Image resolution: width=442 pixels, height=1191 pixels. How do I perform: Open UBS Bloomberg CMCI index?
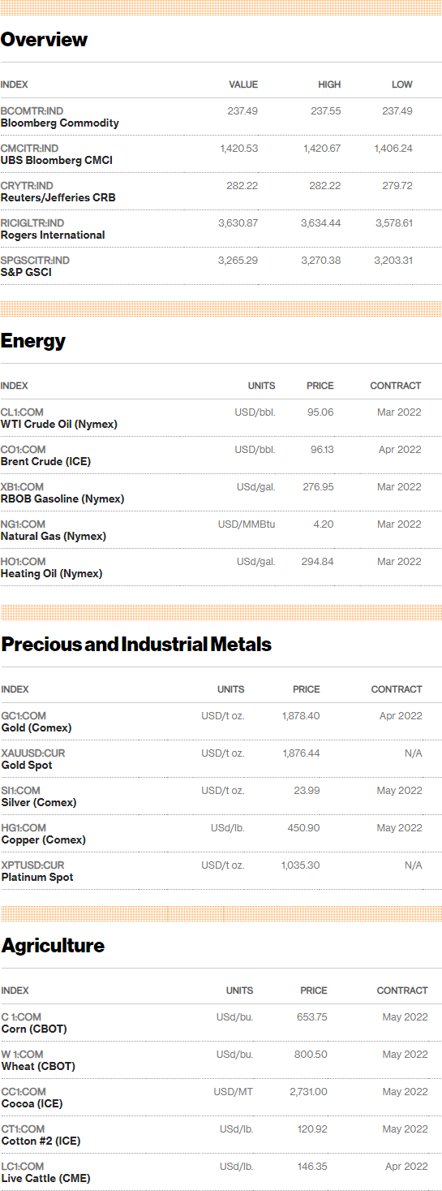tap(57, 161)
